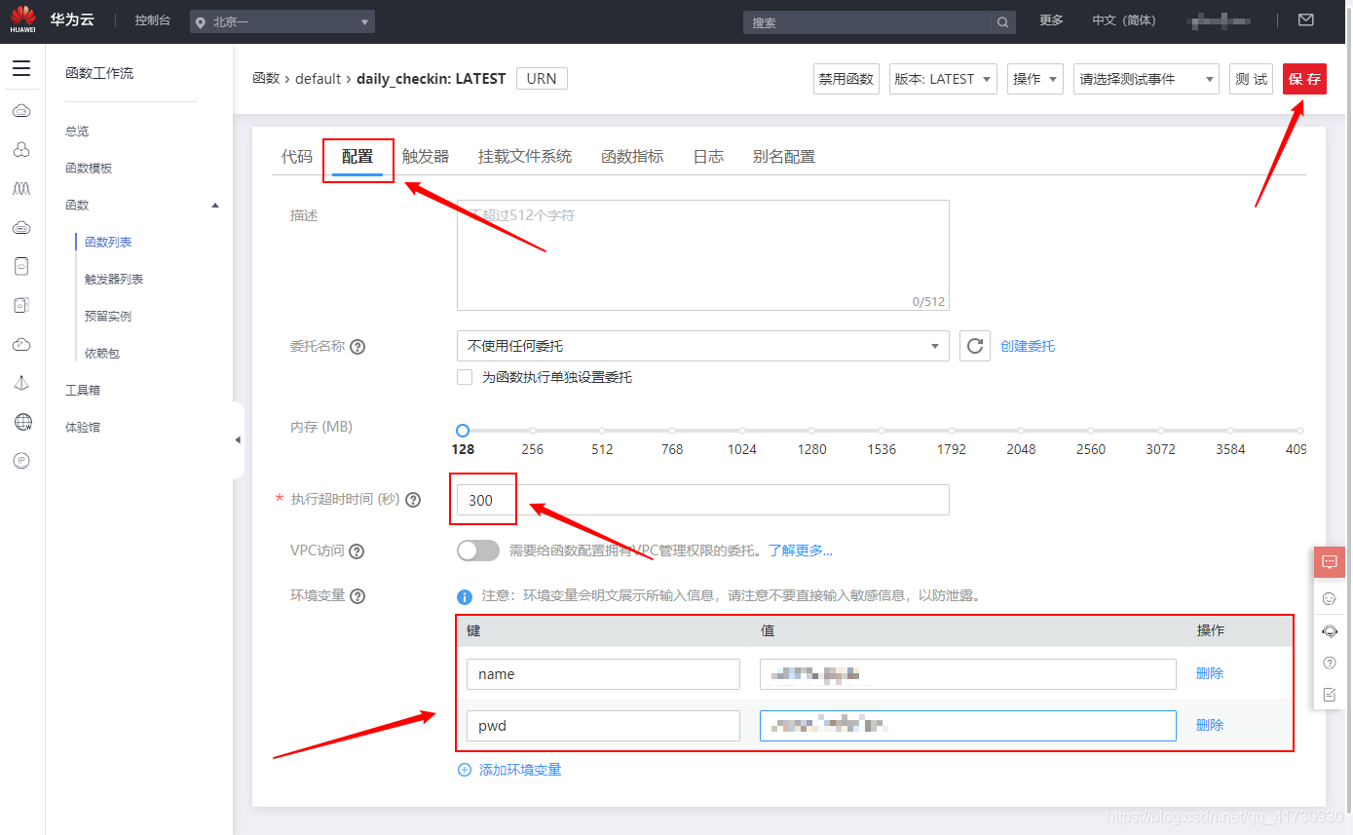Click the 创建委托 link

pyautogui.click(x=1028, y=346)
